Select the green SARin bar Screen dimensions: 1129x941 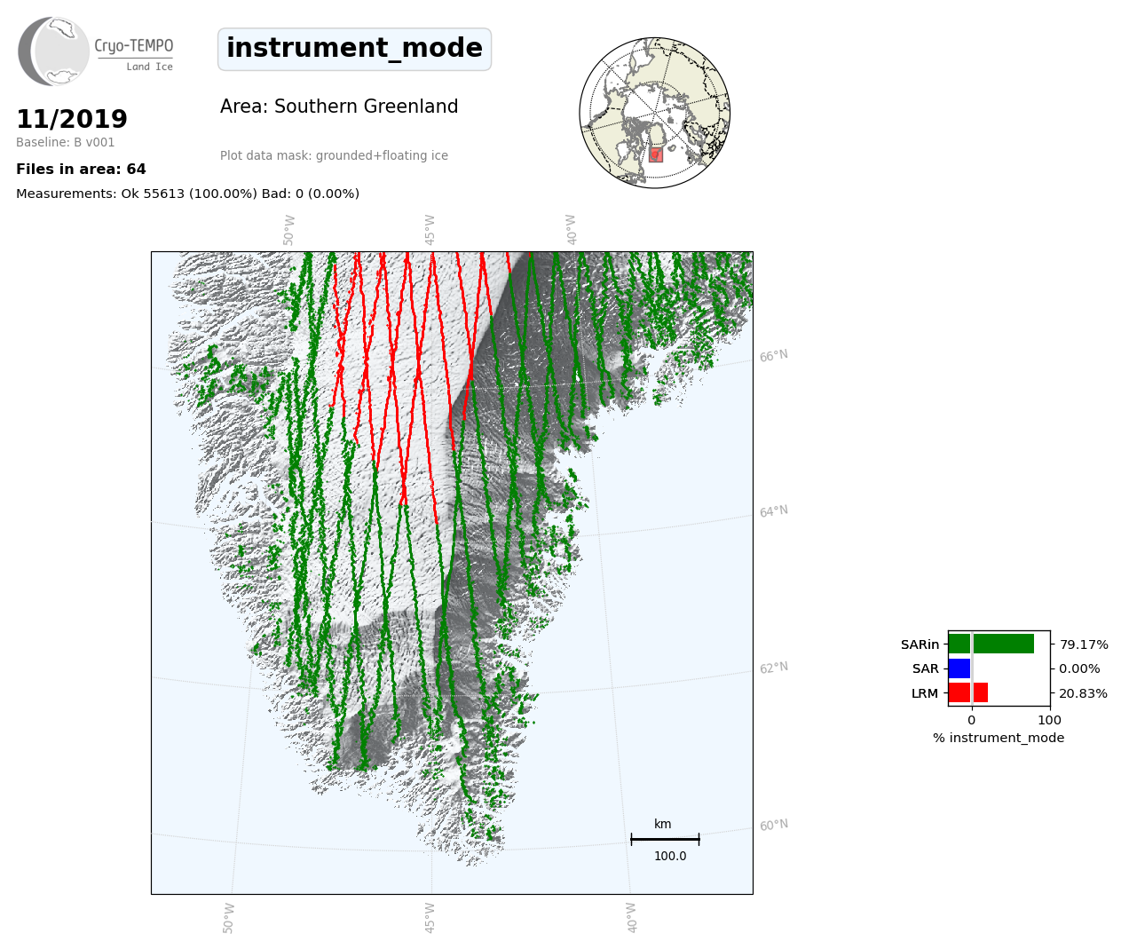pyautogui.click(x=991, y=644)
